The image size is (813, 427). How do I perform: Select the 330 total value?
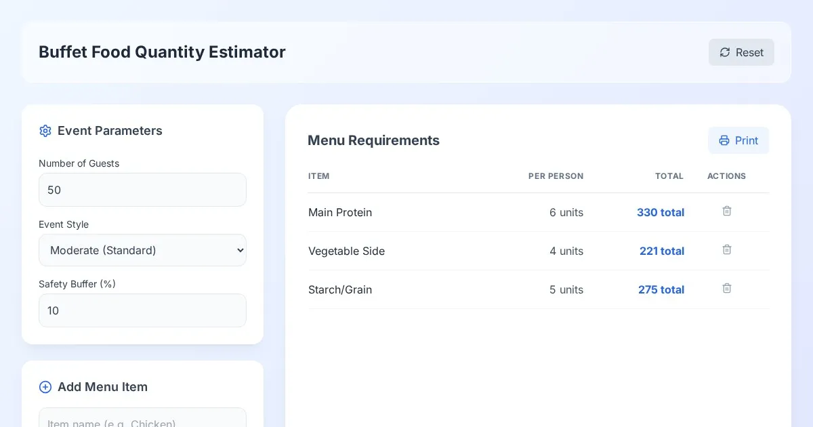[660, 212]
